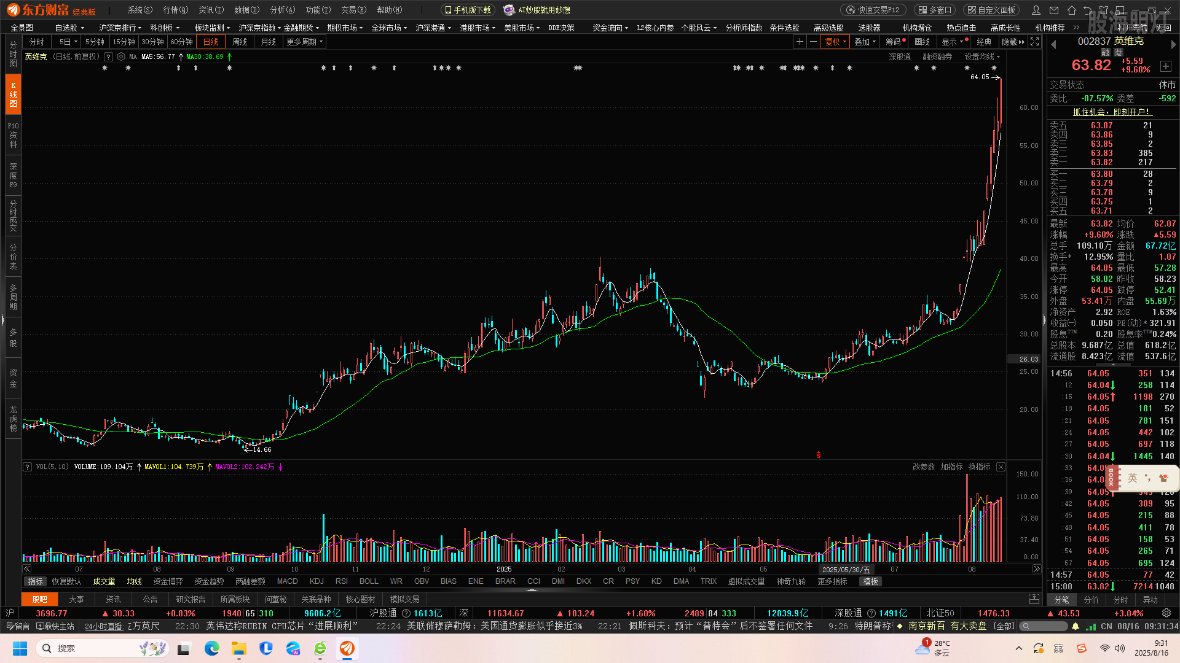The height and width of the screenshot is (663, 1180).
Task: Open the mail message icon
Action: point(1054,10)
